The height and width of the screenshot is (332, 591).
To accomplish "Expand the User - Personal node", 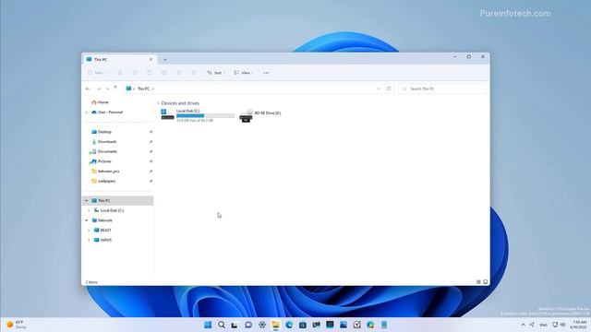I will tap(86, 113).
